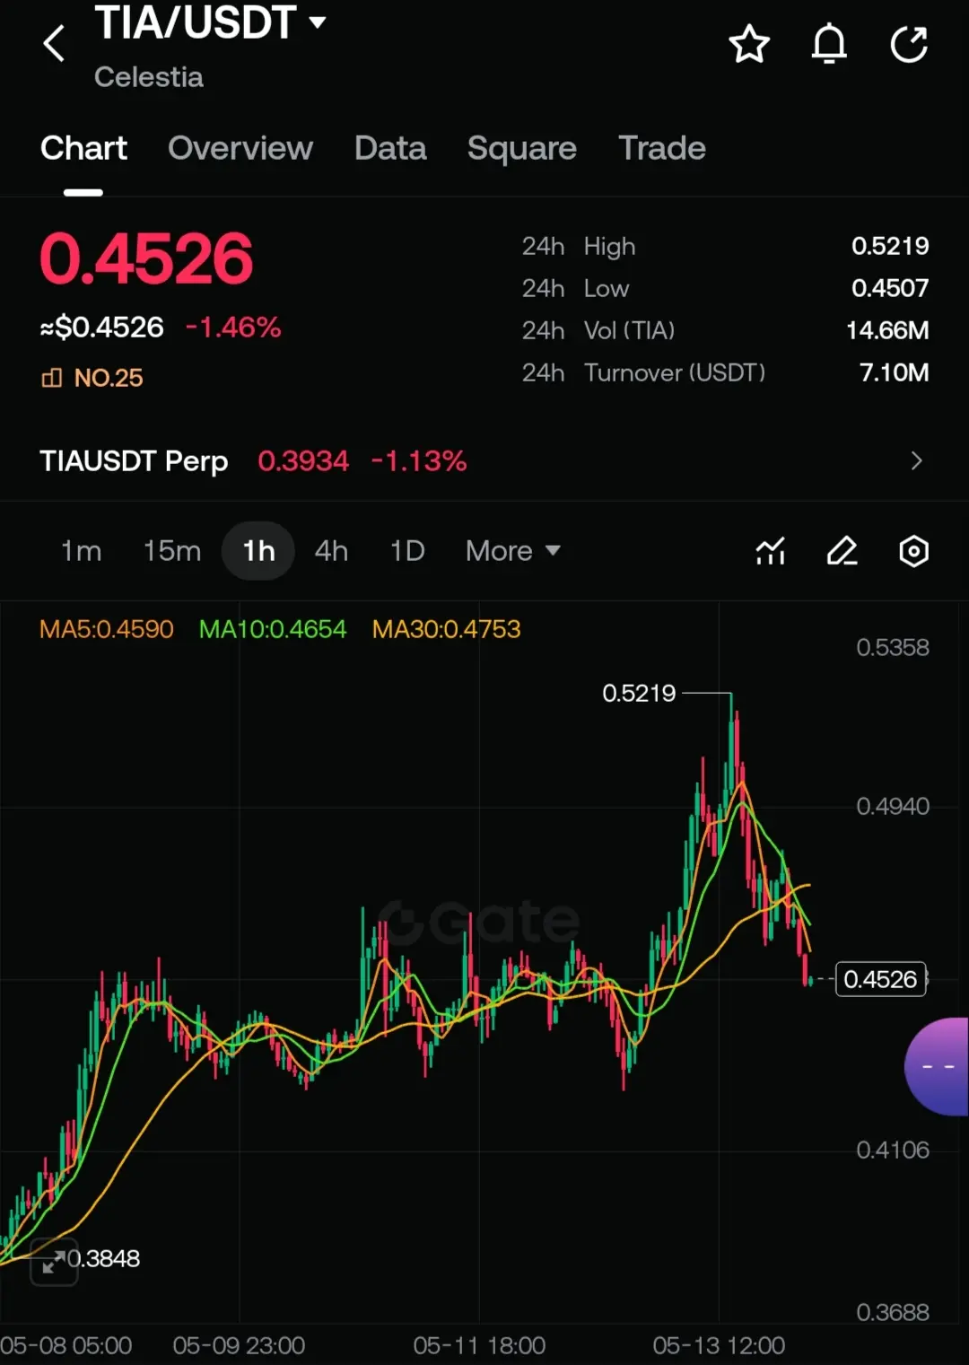The height and width of the screenshot is (1365, 969).
Task: Open the NO.25 ranking icon
Action: pos(52,378)
